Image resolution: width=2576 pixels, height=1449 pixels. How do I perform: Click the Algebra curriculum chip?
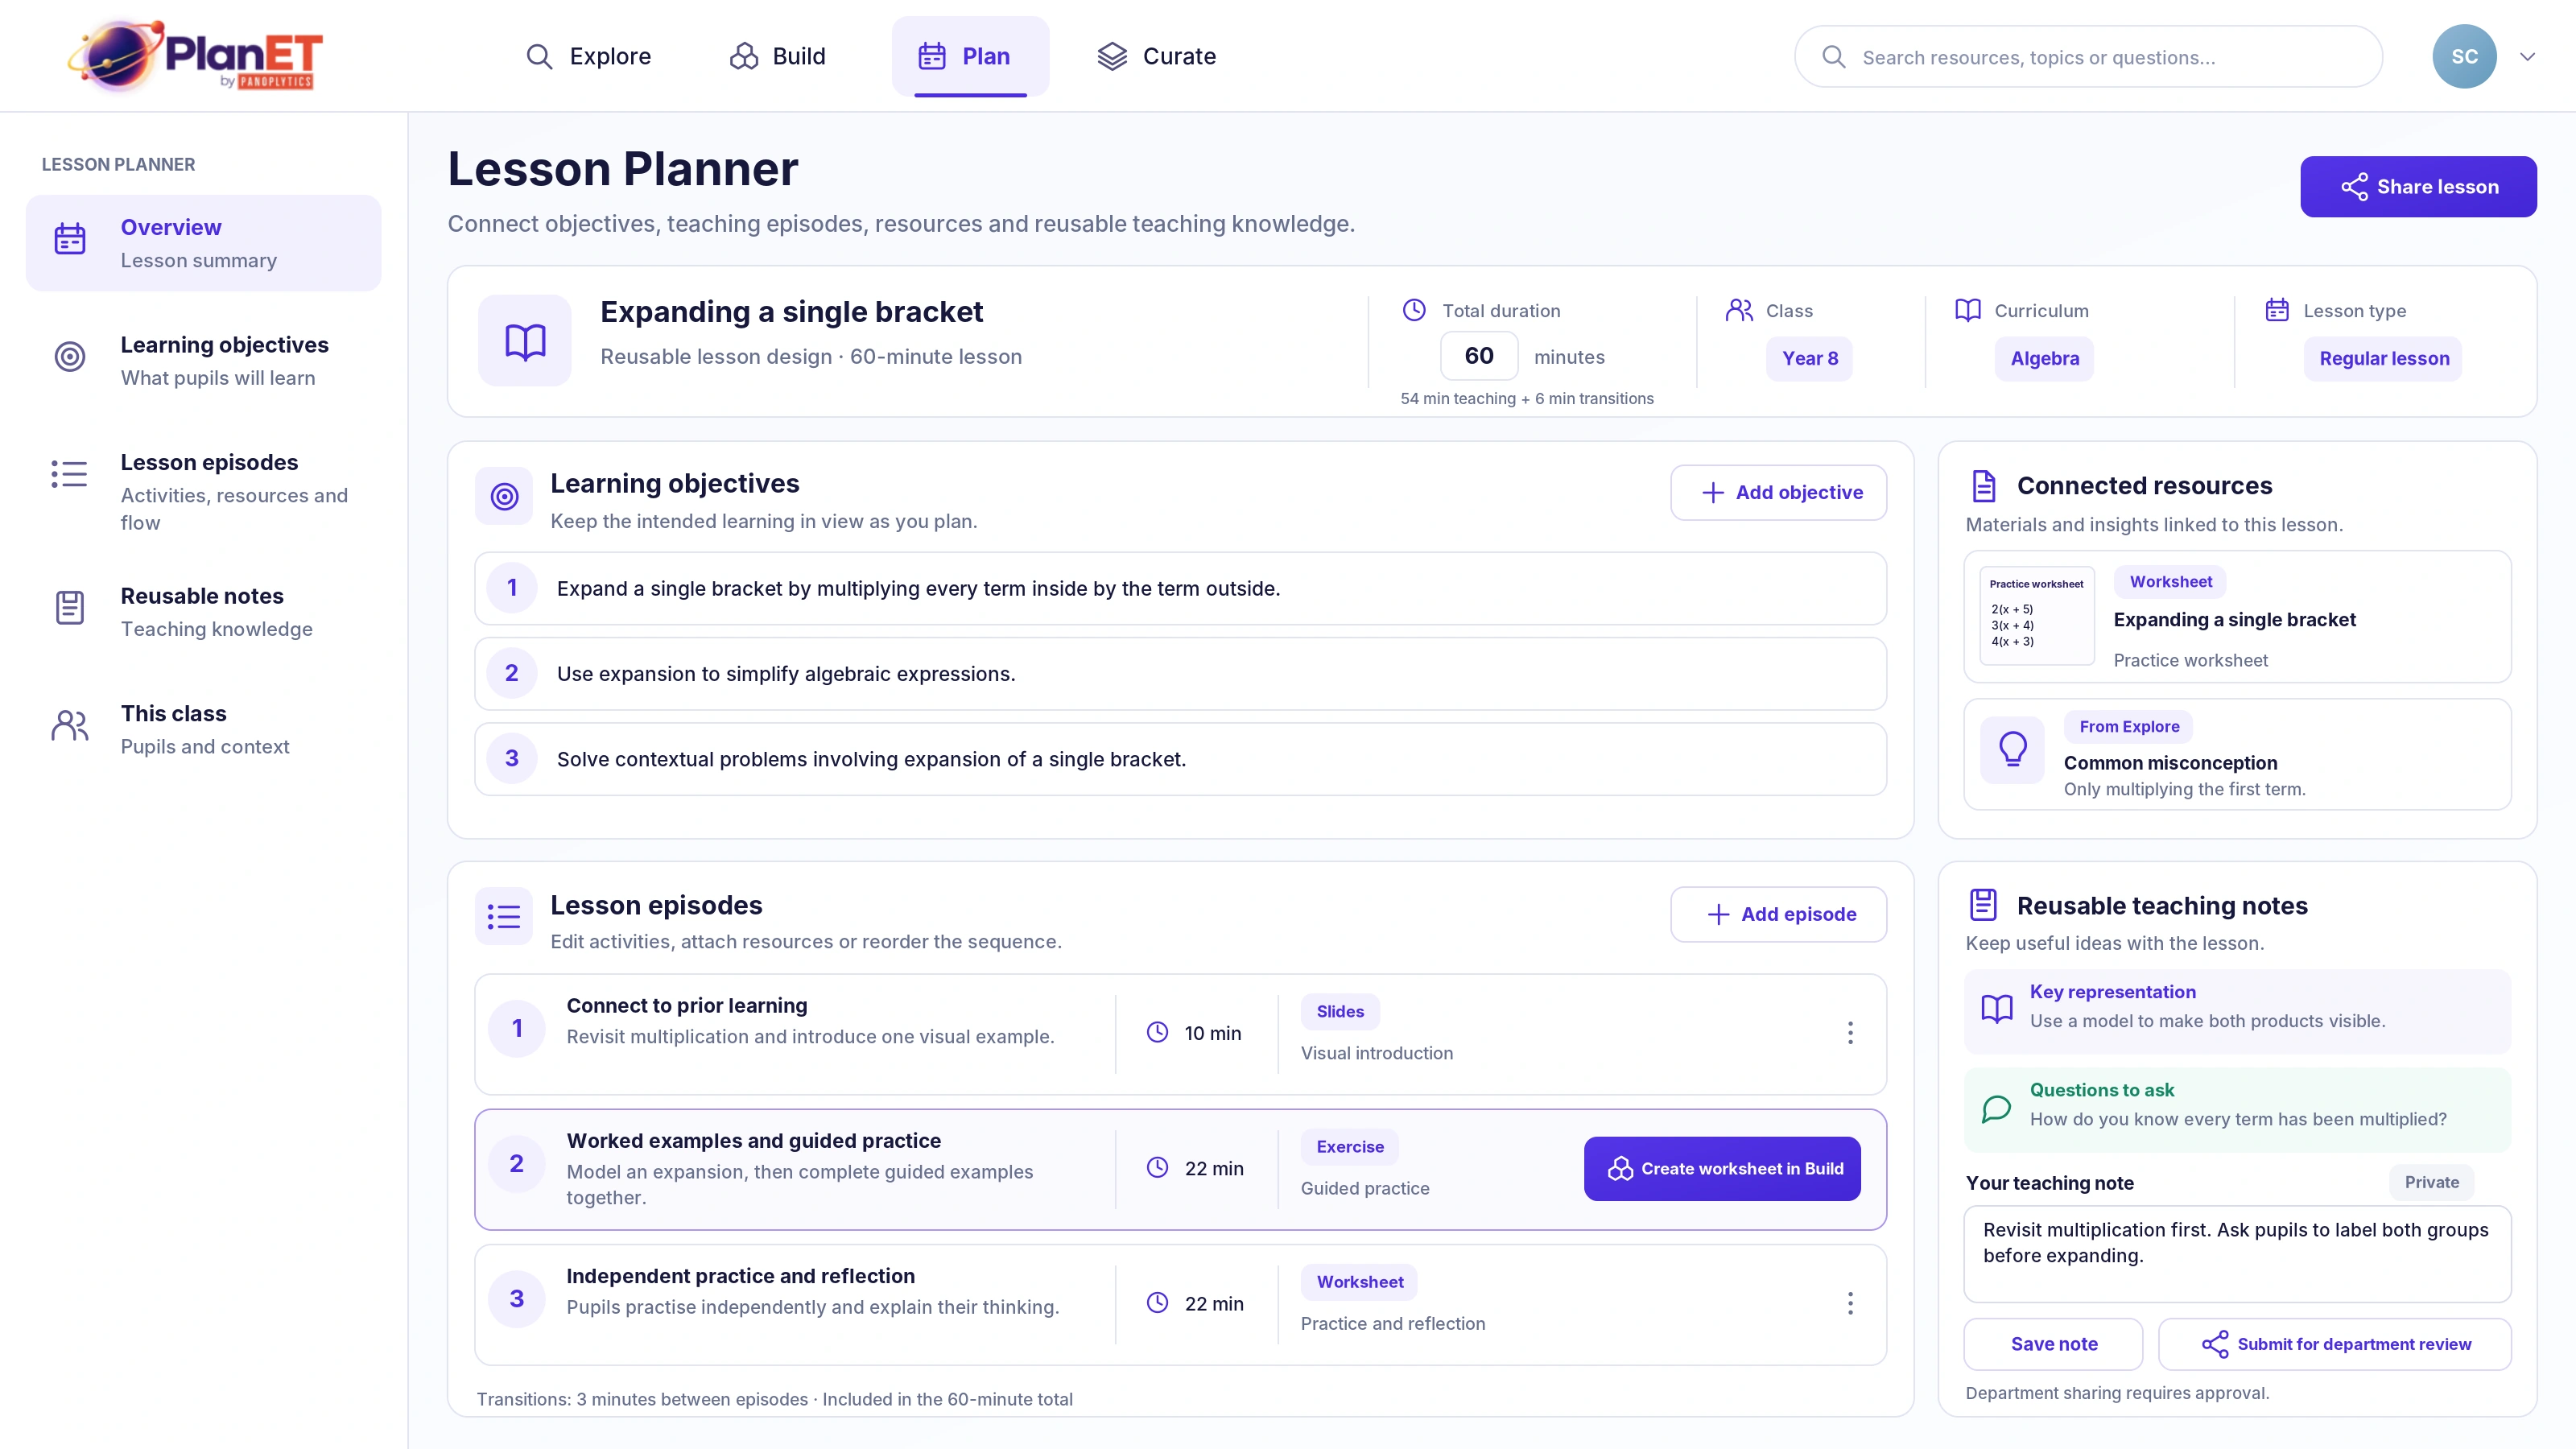coord(2044,358)
